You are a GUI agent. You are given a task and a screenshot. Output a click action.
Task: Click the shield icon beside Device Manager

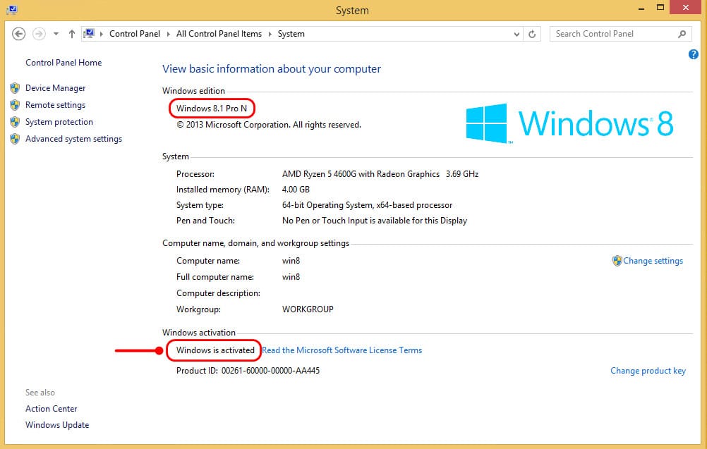coord(15,88)
